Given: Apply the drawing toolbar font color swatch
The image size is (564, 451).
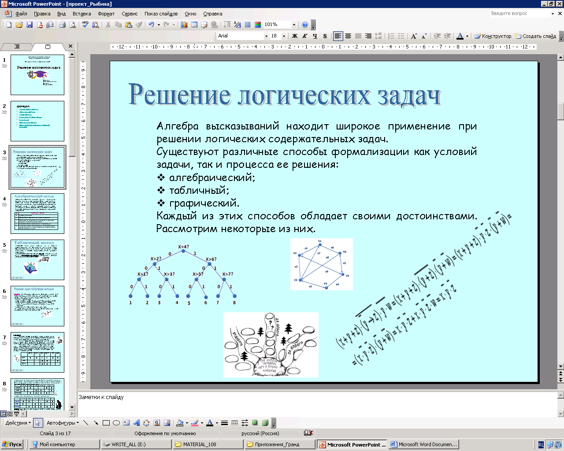Looking at the screenshot, I should (210, 423).
